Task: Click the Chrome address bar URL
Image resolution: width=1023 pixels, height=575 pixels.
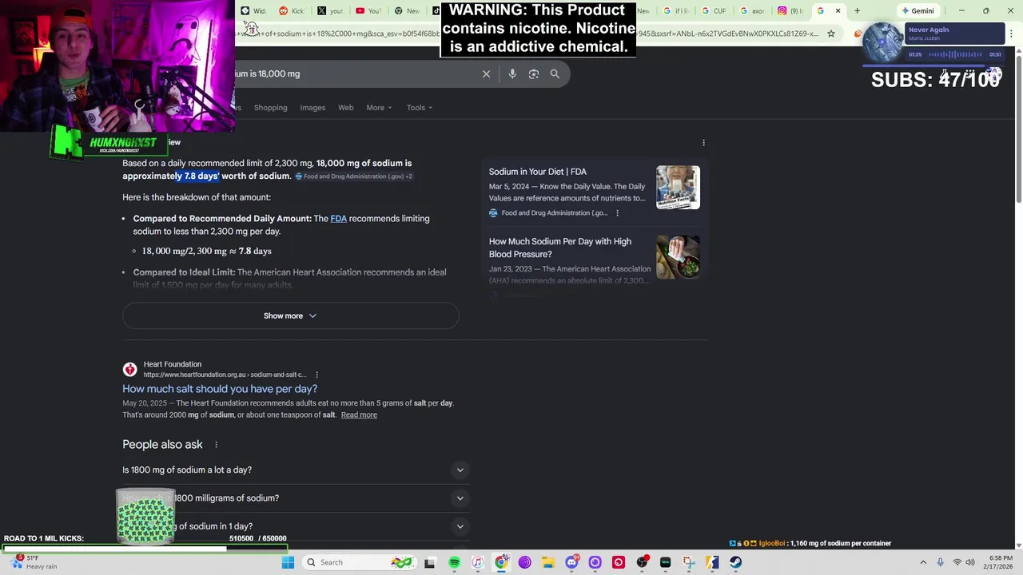Action: click(x=527, y=34)
